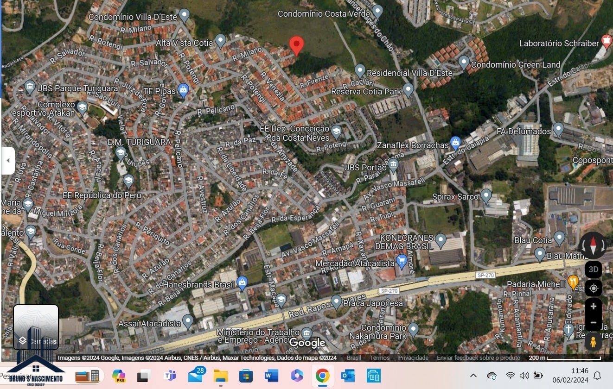
Task: Open File Explorer taskbar icon
Action: click(x=220, y=376)
